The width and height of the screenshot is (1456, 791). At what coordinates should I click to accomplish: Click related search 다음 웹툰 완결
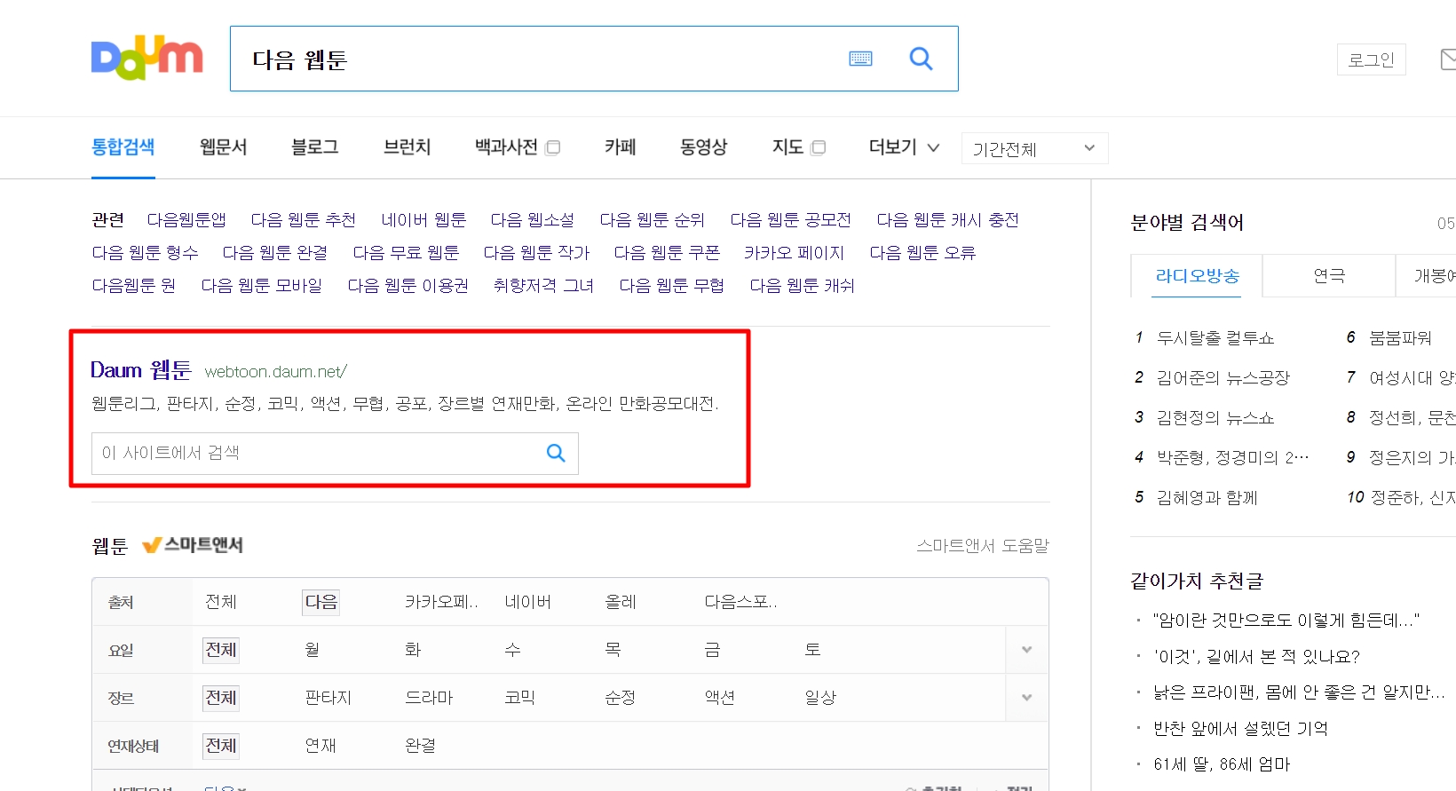(x=275, y=253)
